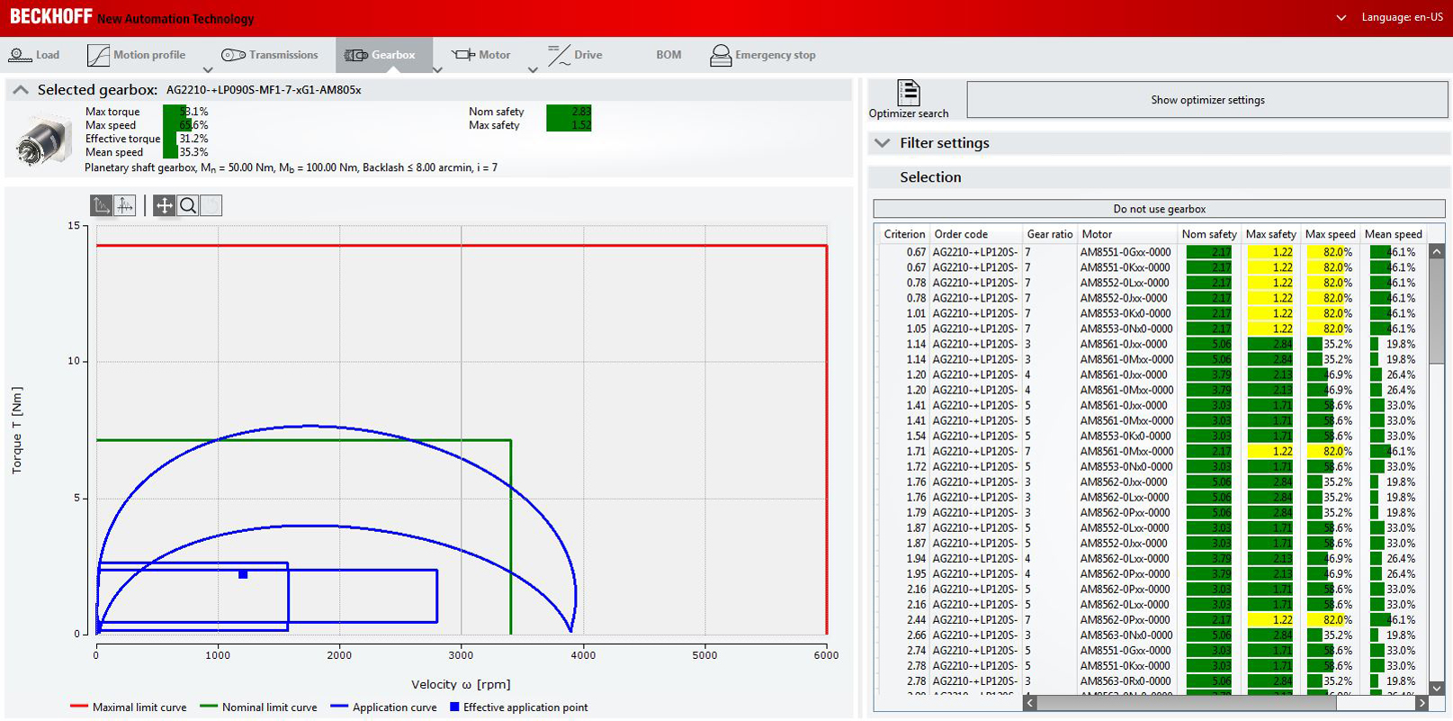This screenshot has width=1453, height=721.
Task: Click Do not use gearbox button
Action: [1159, 209]
